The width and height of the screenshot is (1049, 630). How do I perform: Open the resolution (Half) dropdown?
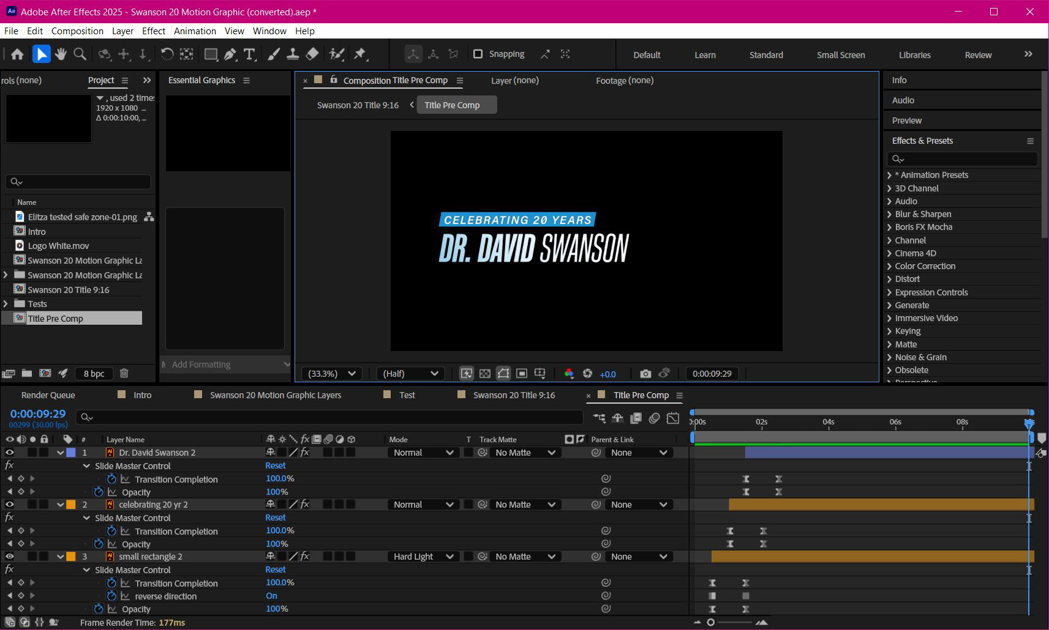tap(410, 374)
